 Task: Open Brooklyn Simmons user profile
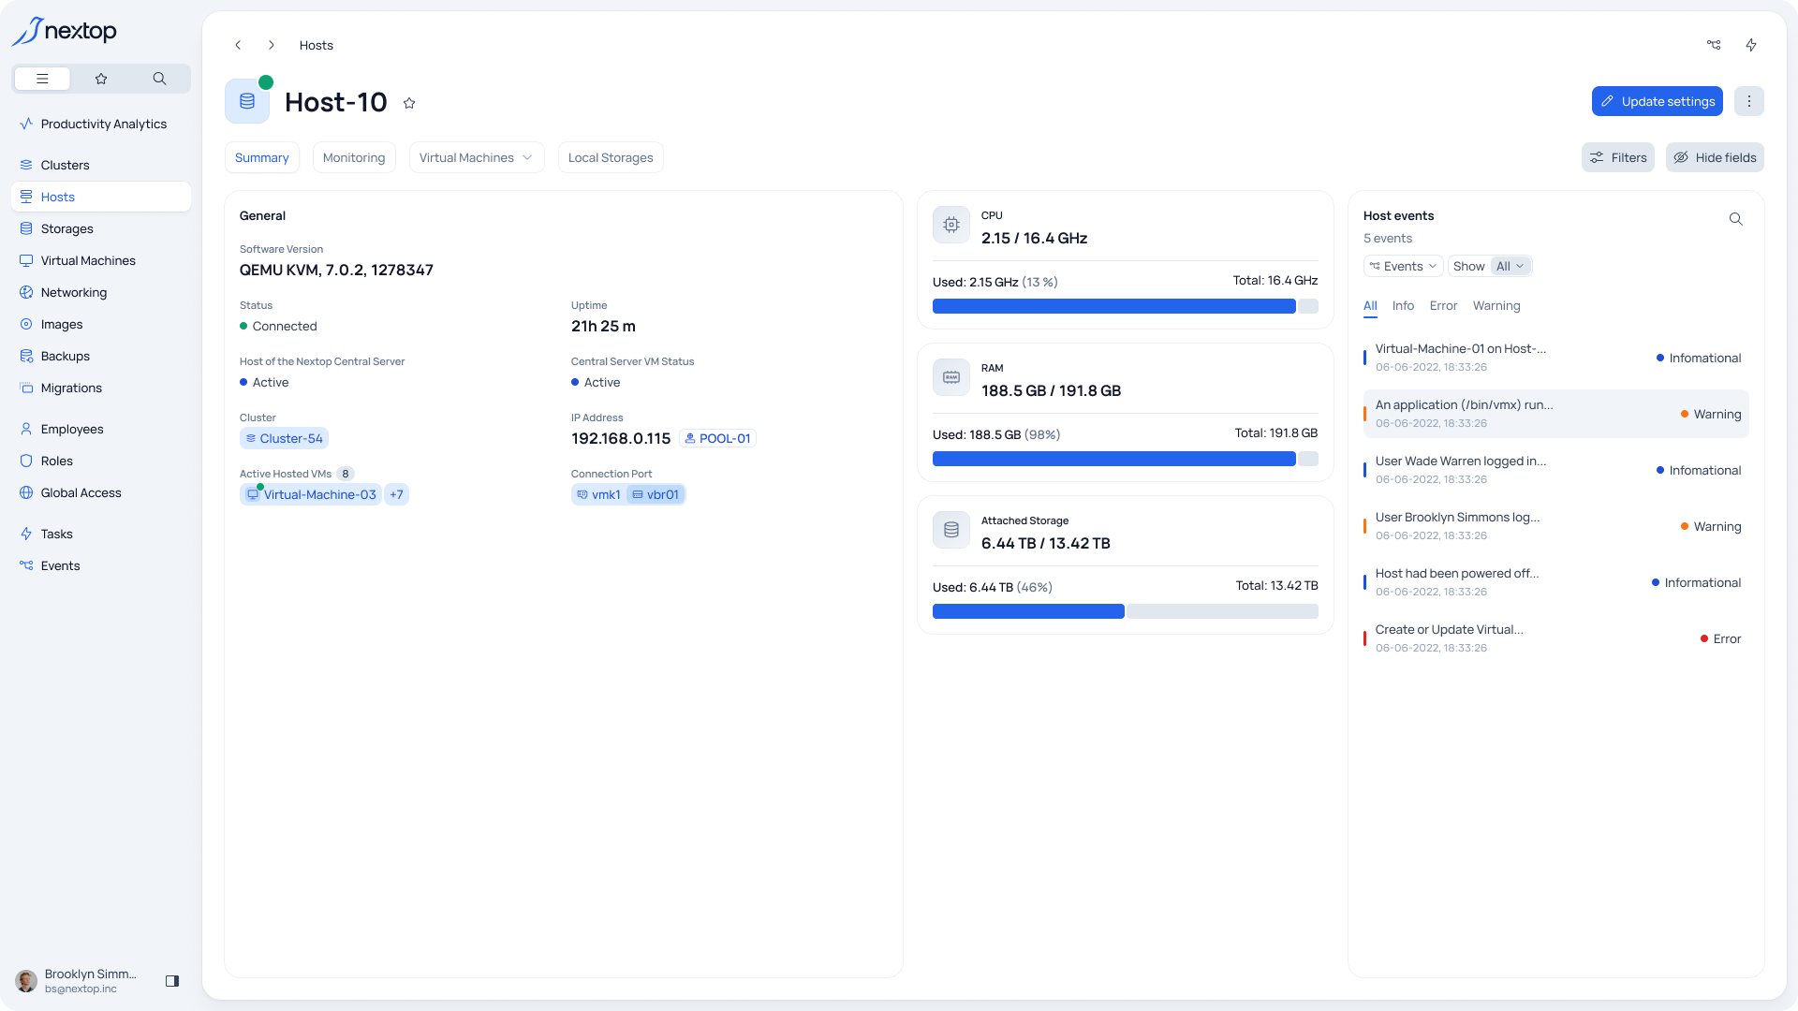coord(77,981)
